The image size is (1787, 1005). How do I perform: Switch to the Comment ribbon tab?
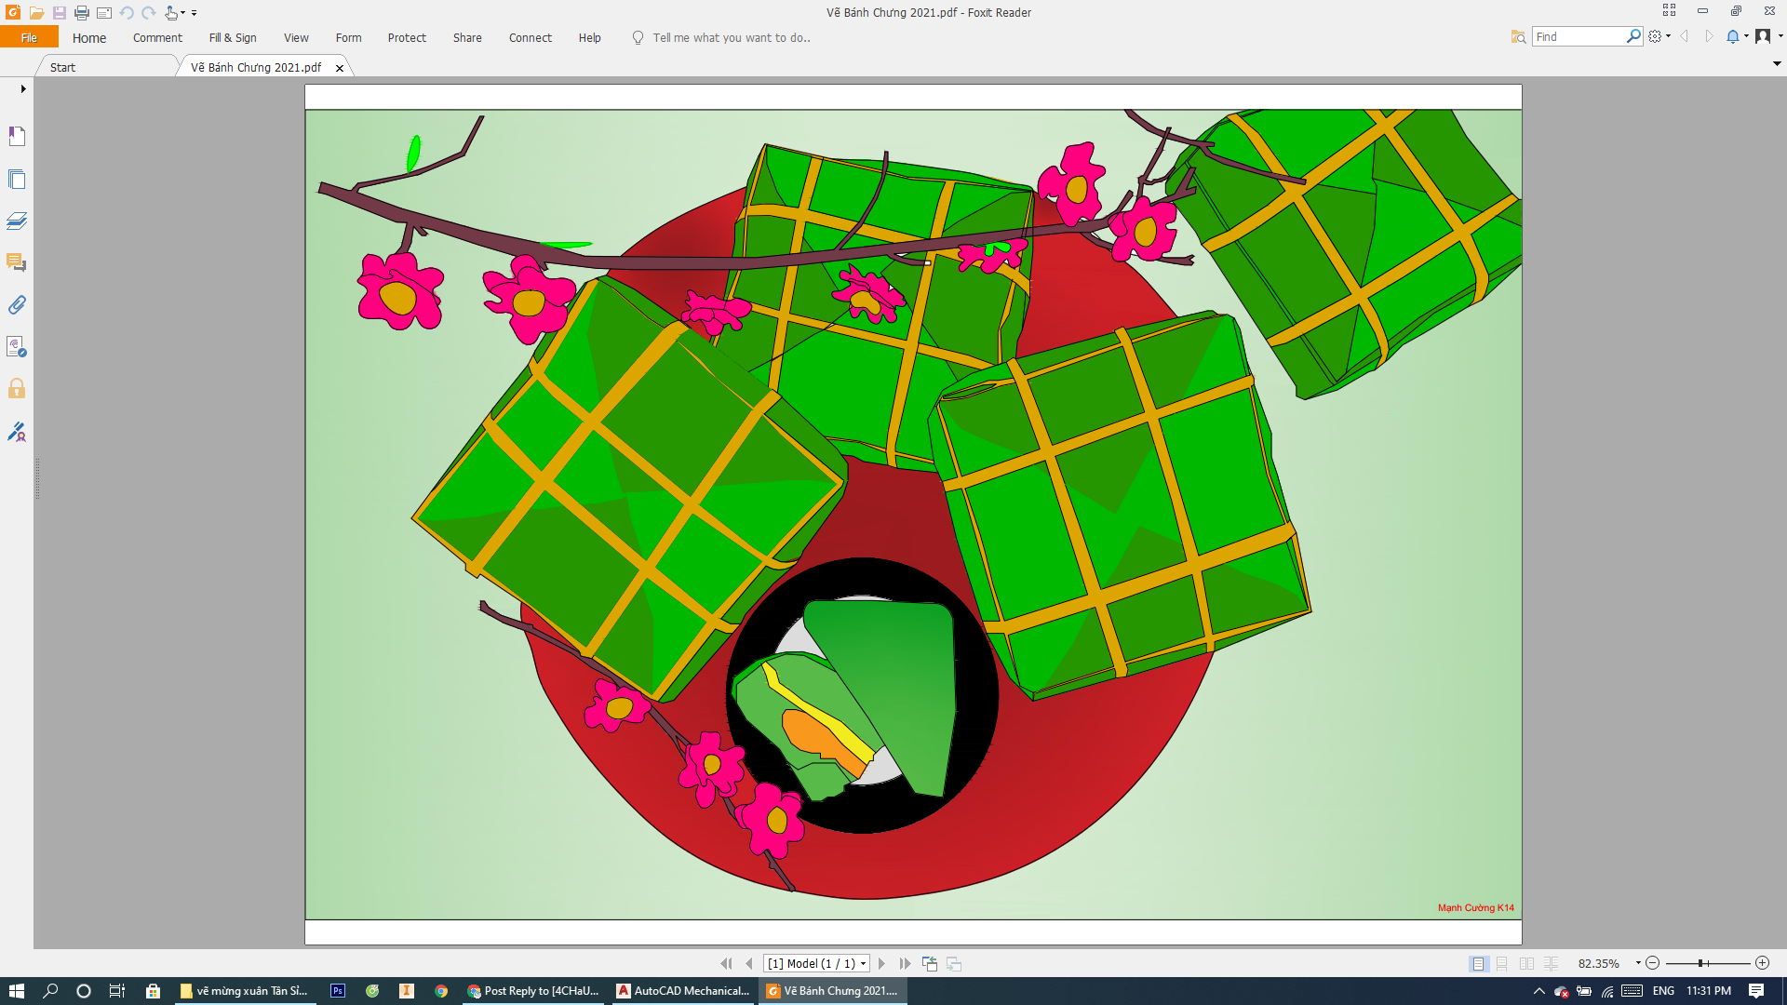(x=157, y=37)
